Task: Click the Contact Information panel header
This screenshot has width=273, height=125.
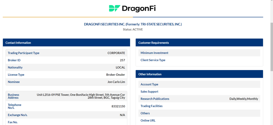Action: pyautogui.click(x=66, y=43)
